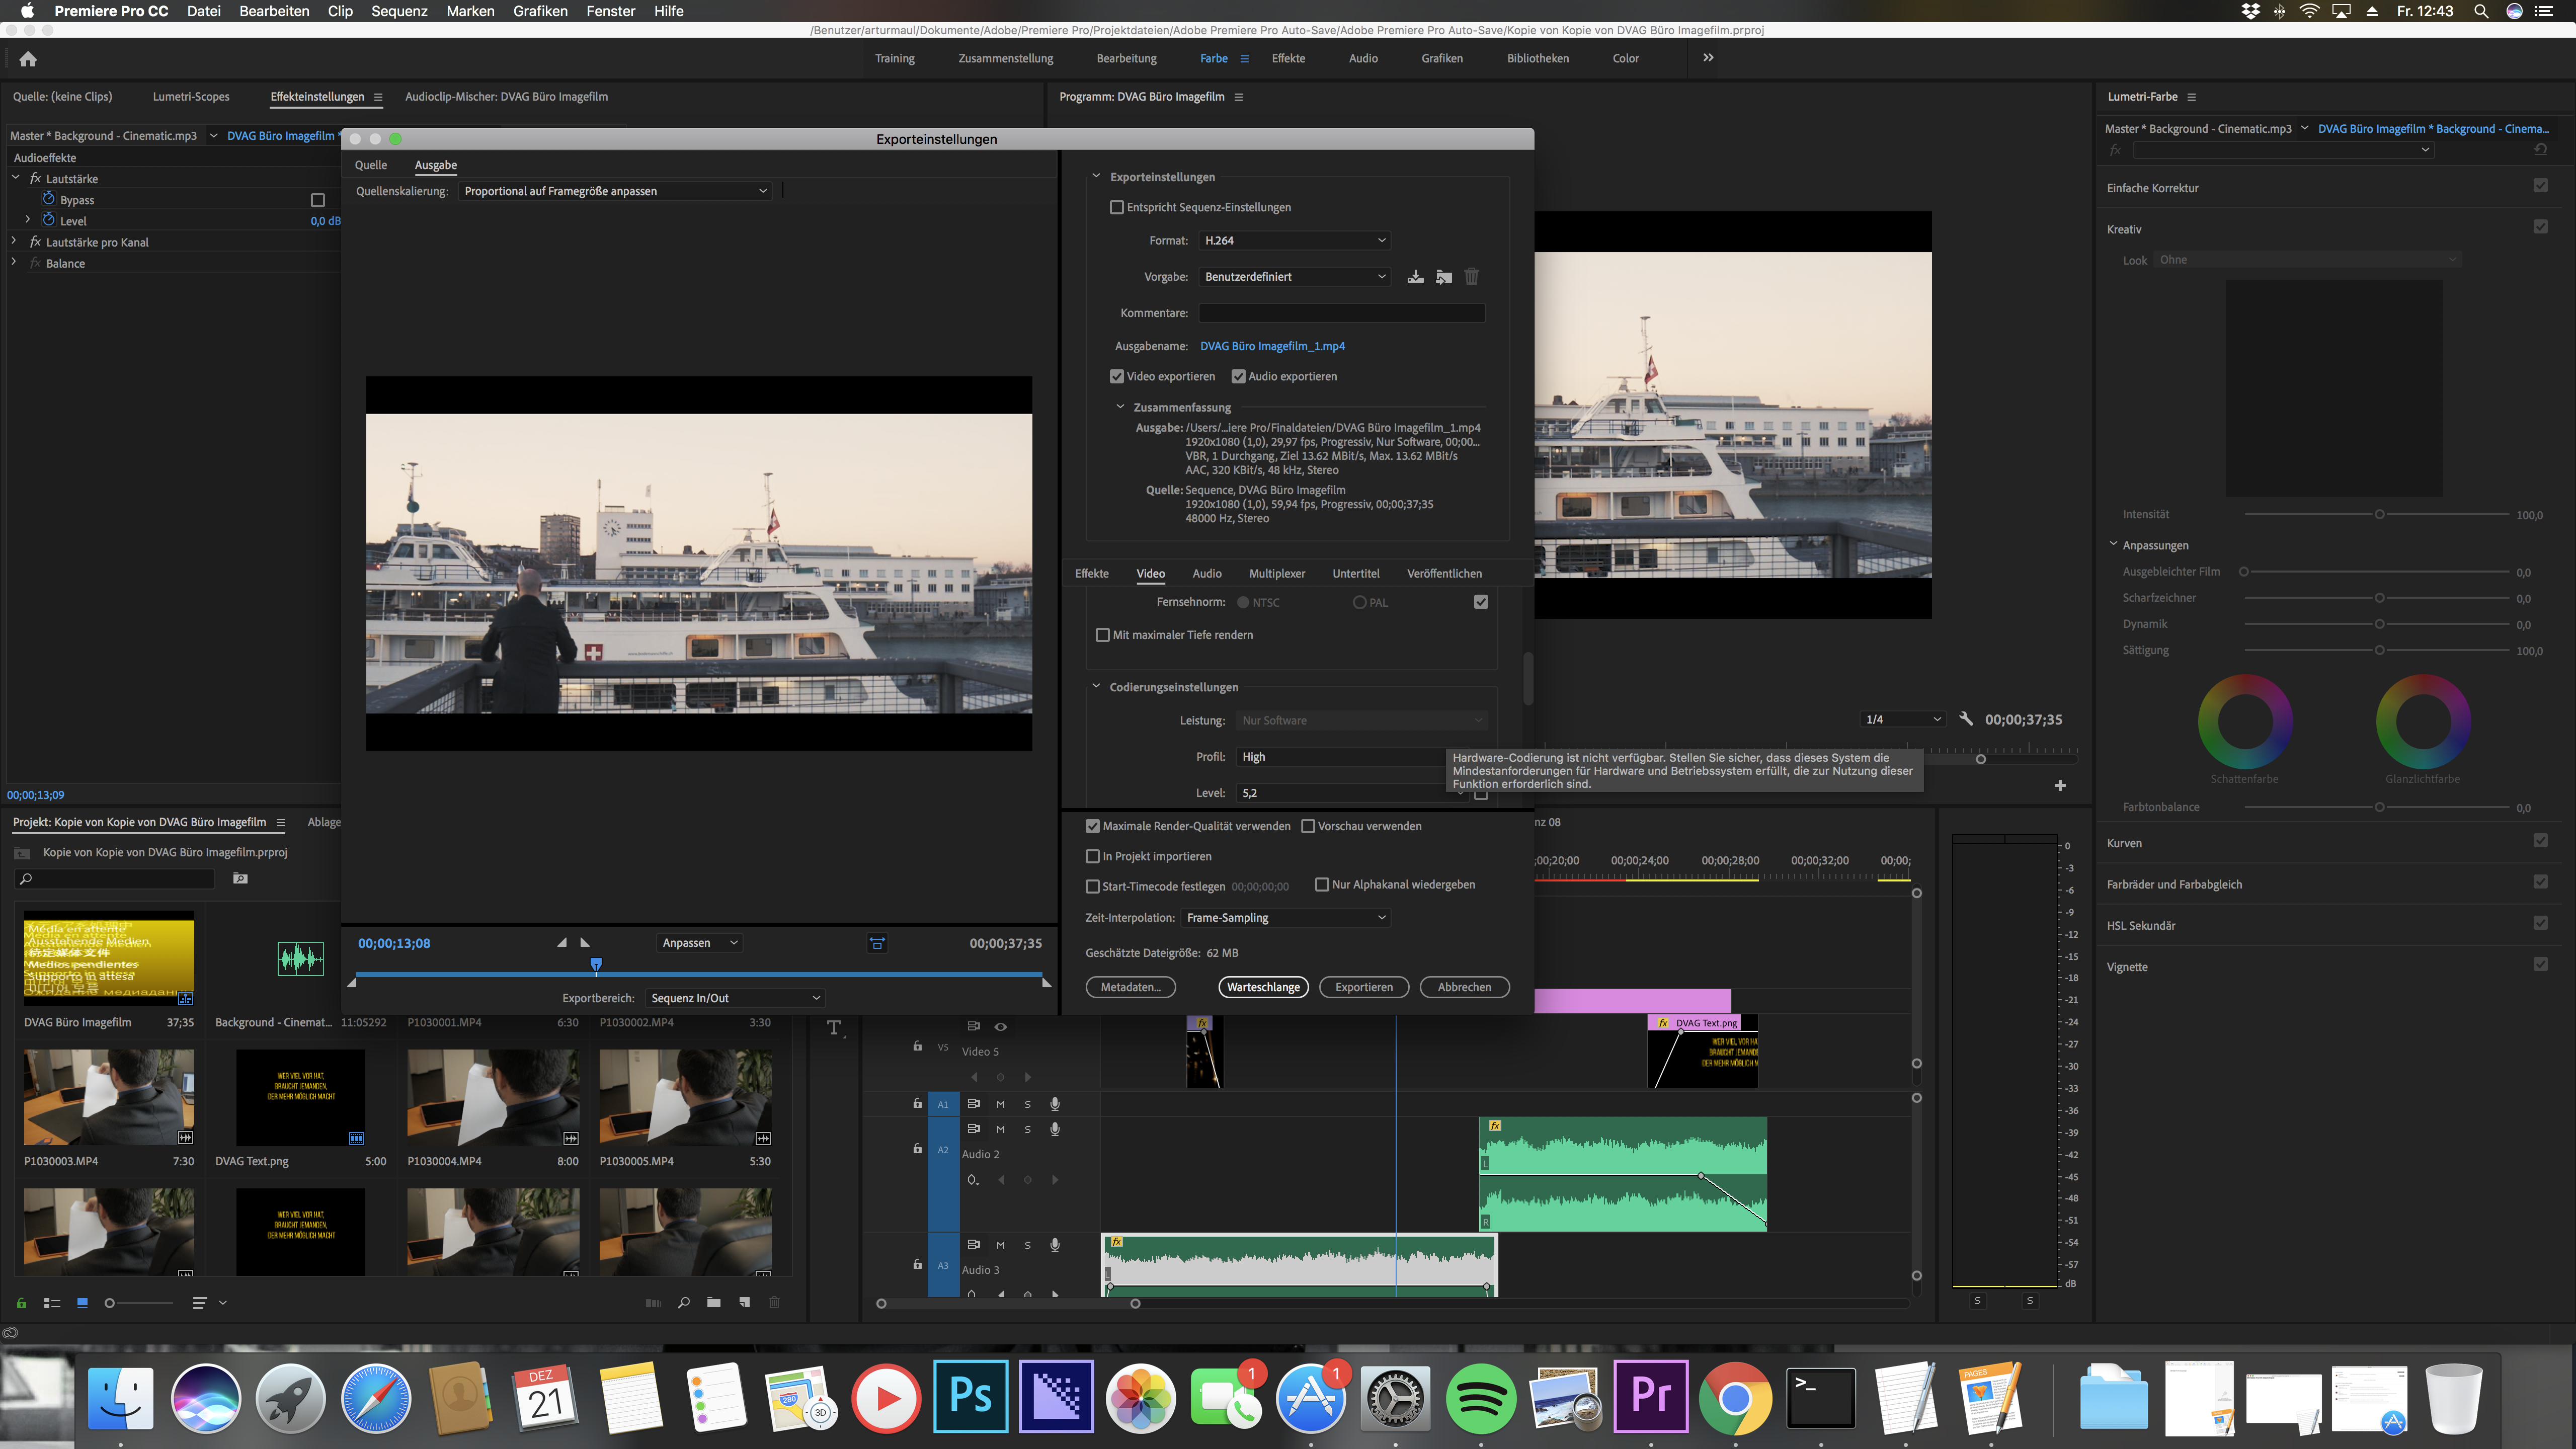Toggle Video 5 track visibility eye
This screenshot has height=1449, width=2576.
click(x=1000, y=1026)
